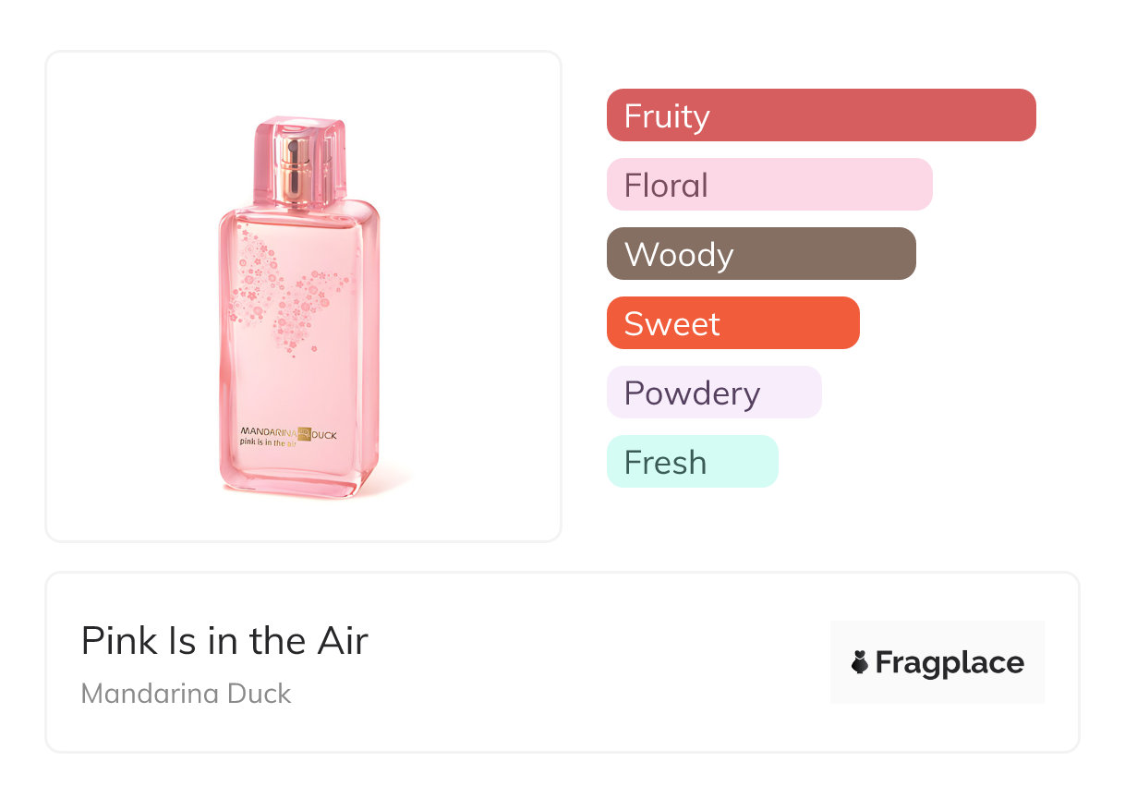The height and width of the screenshot is (798, 1125).
Task: Select the lavender Powdery accord bar
Action: (714, 393)
